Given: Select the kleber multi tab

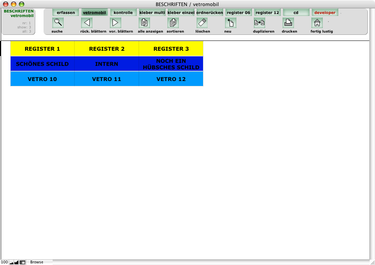Looking at the screenshot, I should point(152,12).
